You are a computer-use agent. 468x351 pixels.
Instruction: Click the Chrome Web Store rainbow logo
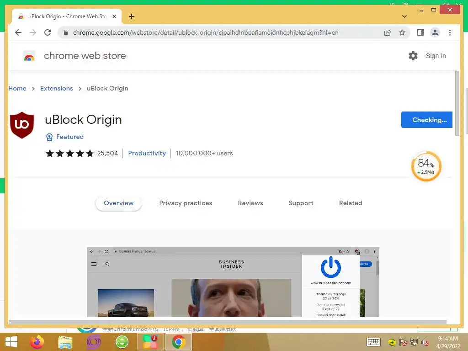coord(29,56)
